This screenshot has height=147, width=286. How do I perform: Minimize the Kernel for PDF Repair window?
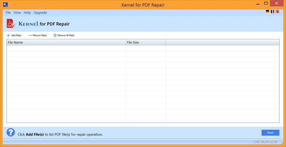pos(258,4)
